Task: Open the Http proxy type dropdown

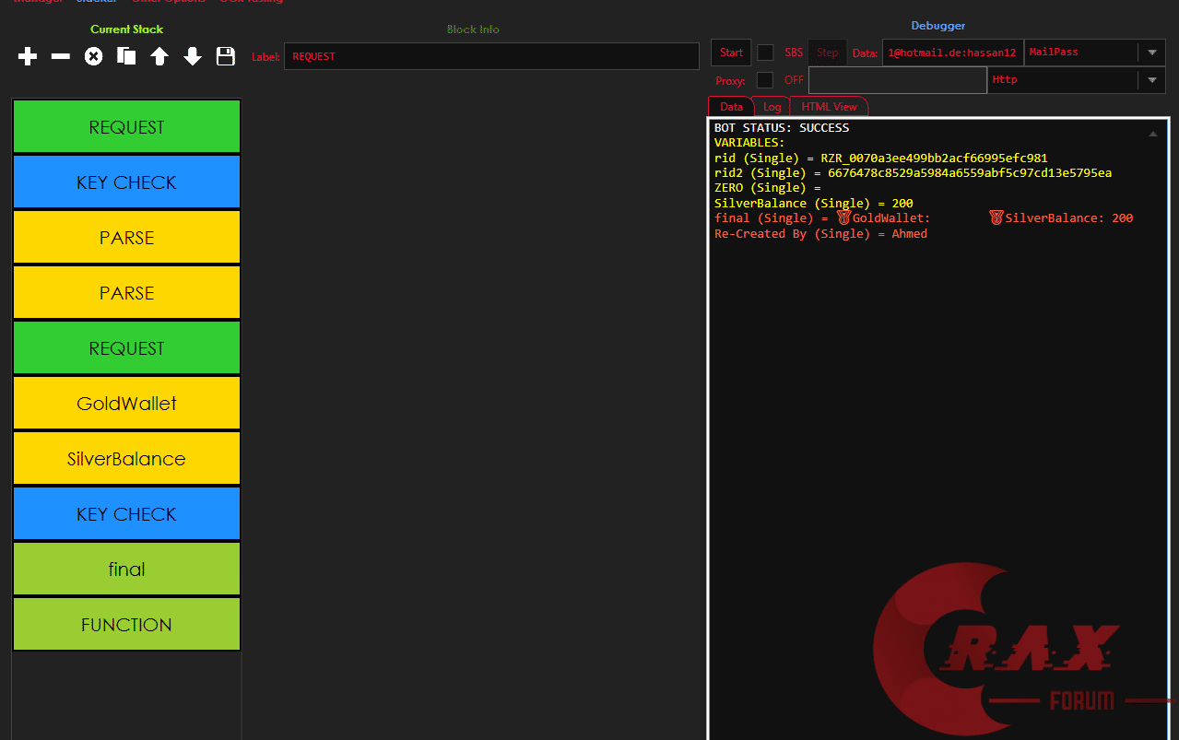Action: [x=1069, y=79]
